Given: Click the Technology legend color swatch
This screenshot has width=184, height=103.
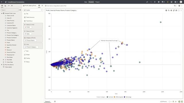Looking at the screenshot, I should 124,97.
